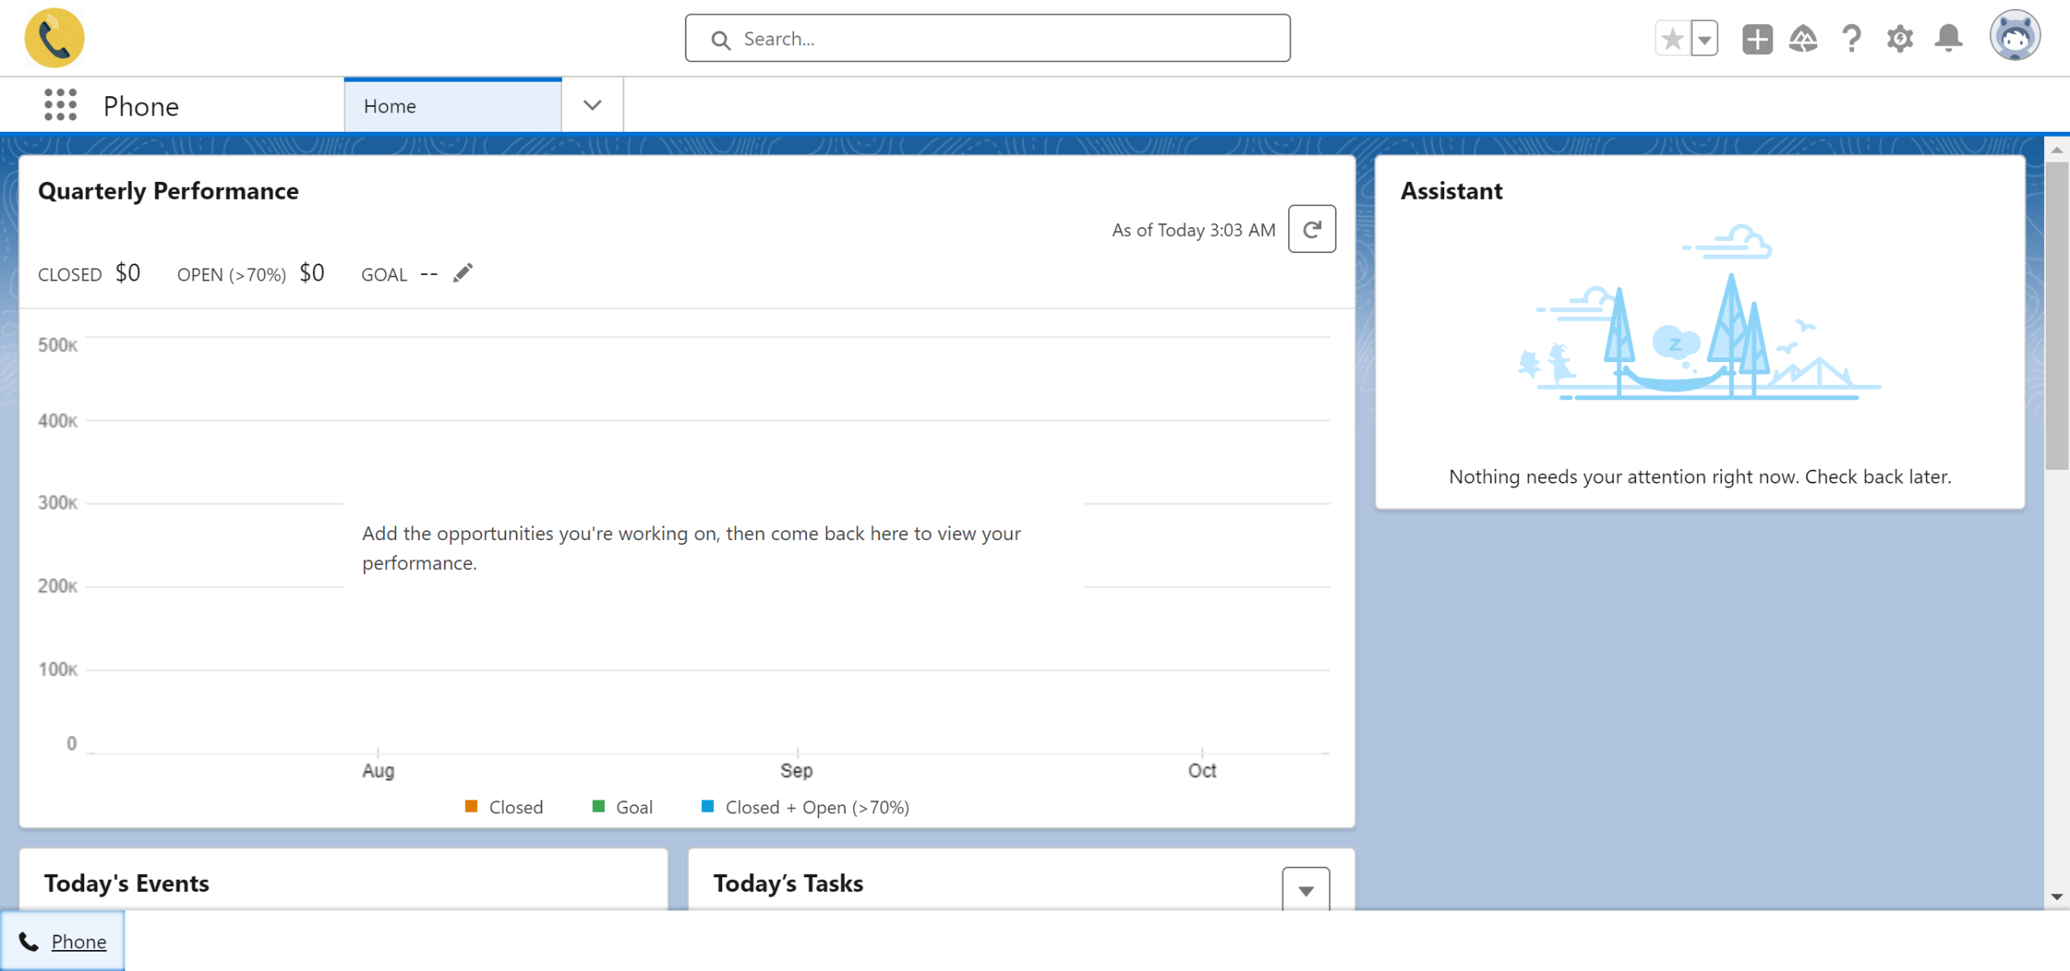The width and height of the screenshot is (2070, 971).
Task: Expand the favorites list dropdown arrow
Action: coord(1705,39)
